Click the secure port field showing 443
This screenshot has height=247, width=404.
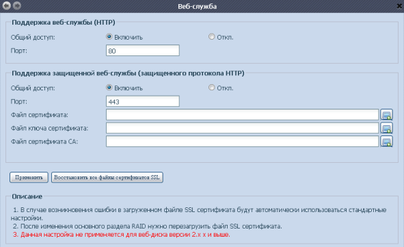pos(143,101)
